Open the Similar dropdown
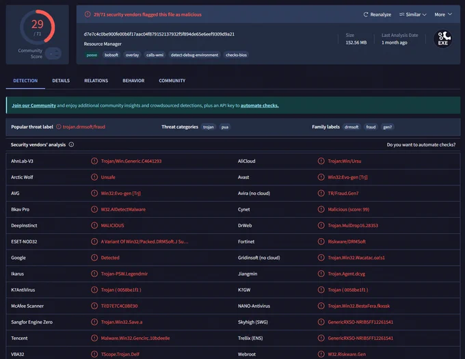 tap(412, 14)
